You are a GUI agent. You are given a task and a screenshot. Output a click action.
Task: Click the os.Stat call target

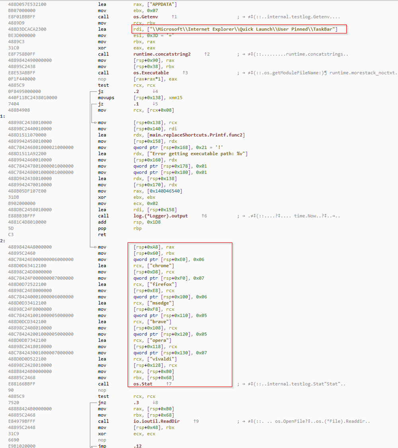143,384
